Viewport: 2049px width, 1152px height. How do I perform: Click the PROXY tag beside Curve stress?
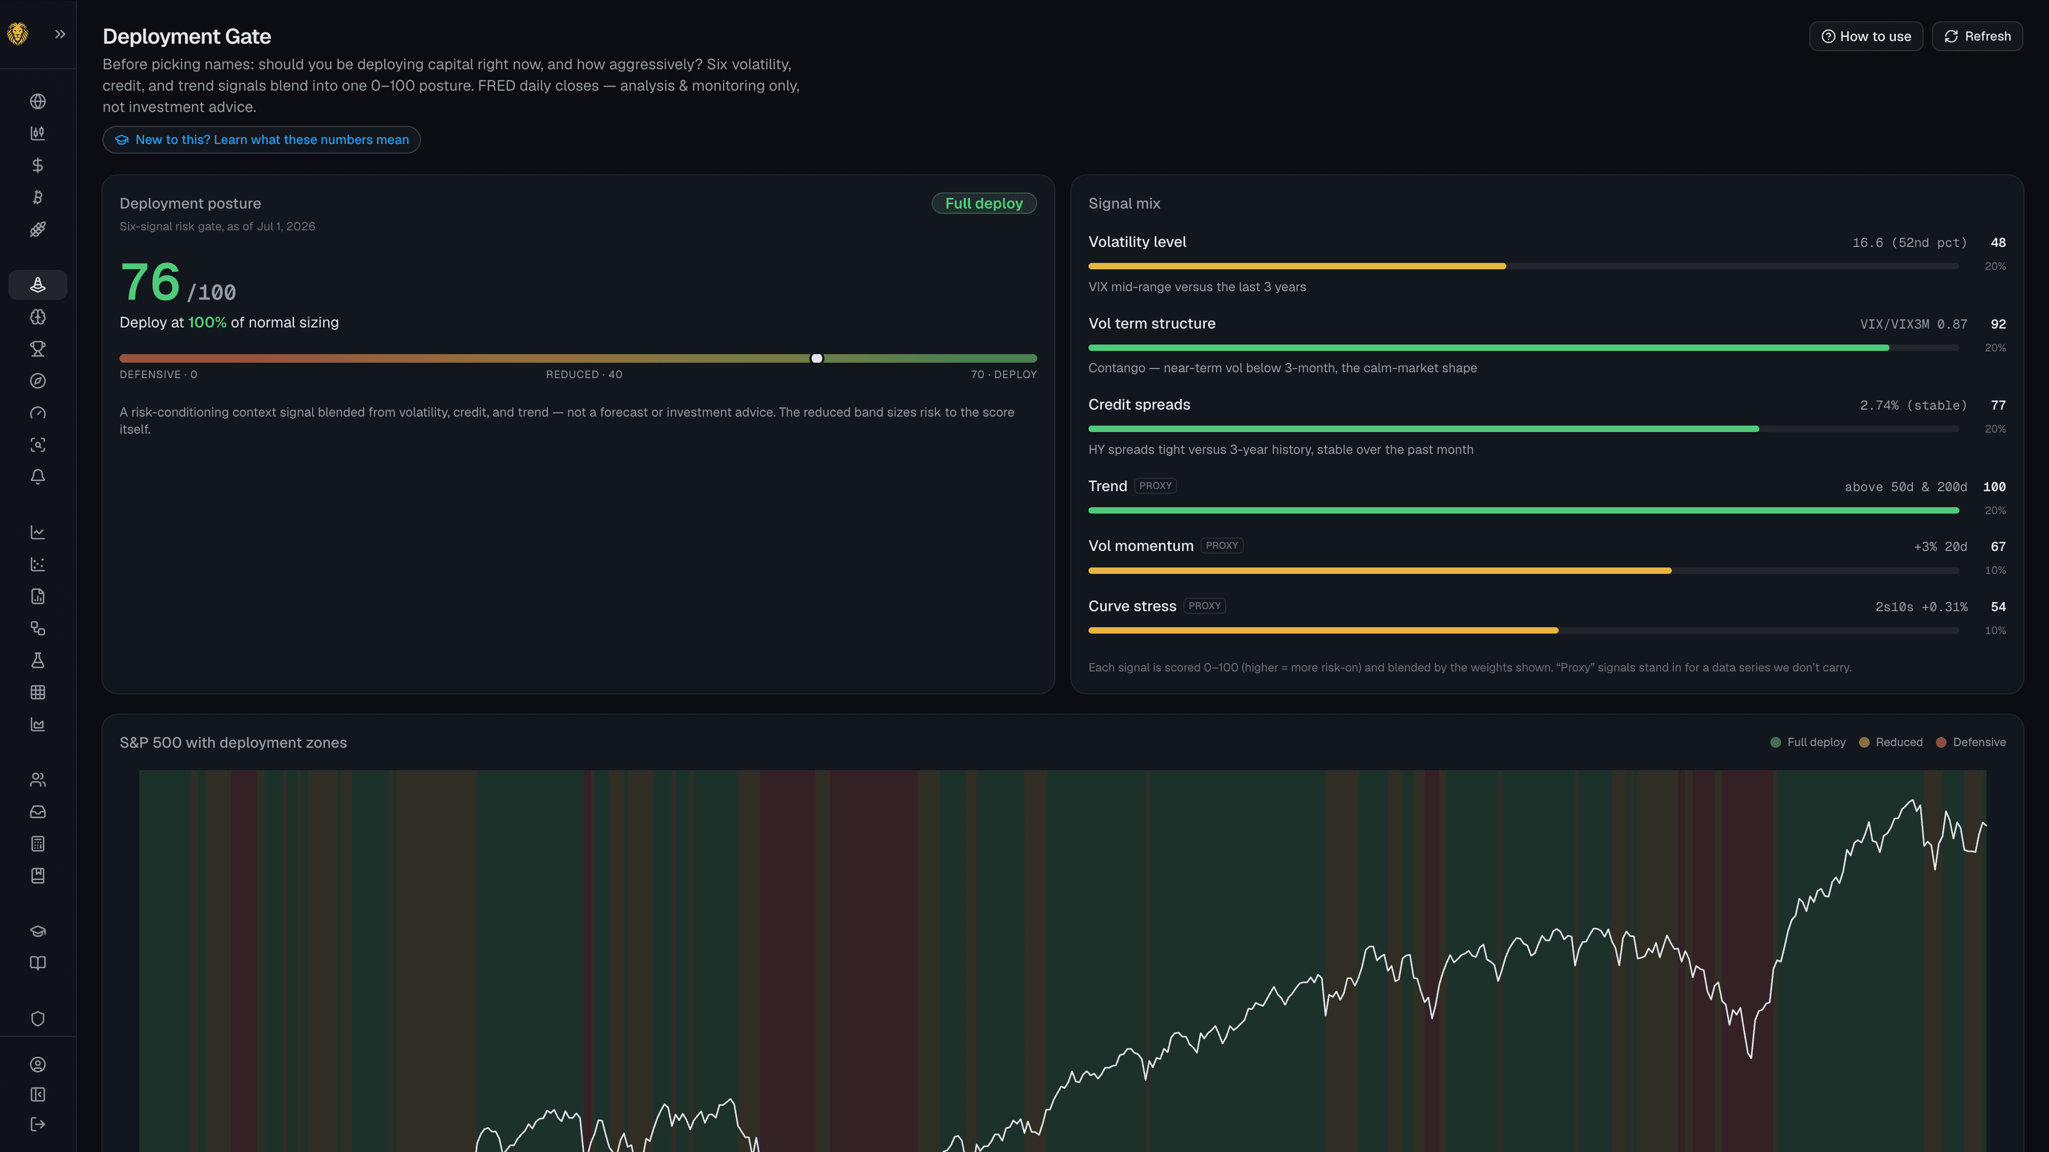point(1204,606)
